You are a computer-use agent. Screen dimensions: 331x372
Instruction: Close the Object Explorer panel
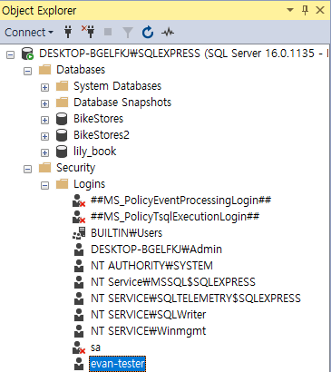pos(320,10)
